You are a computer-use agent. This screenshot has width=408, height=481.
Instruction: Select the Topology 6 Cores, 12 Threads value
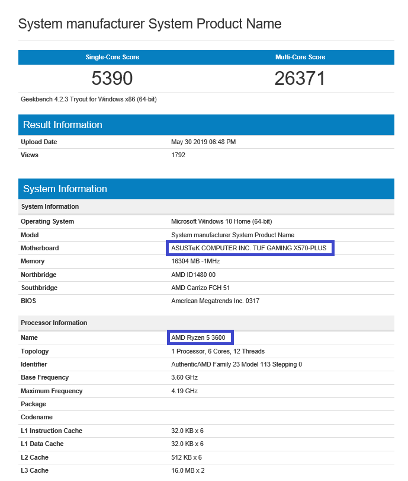tap(217, 351)
